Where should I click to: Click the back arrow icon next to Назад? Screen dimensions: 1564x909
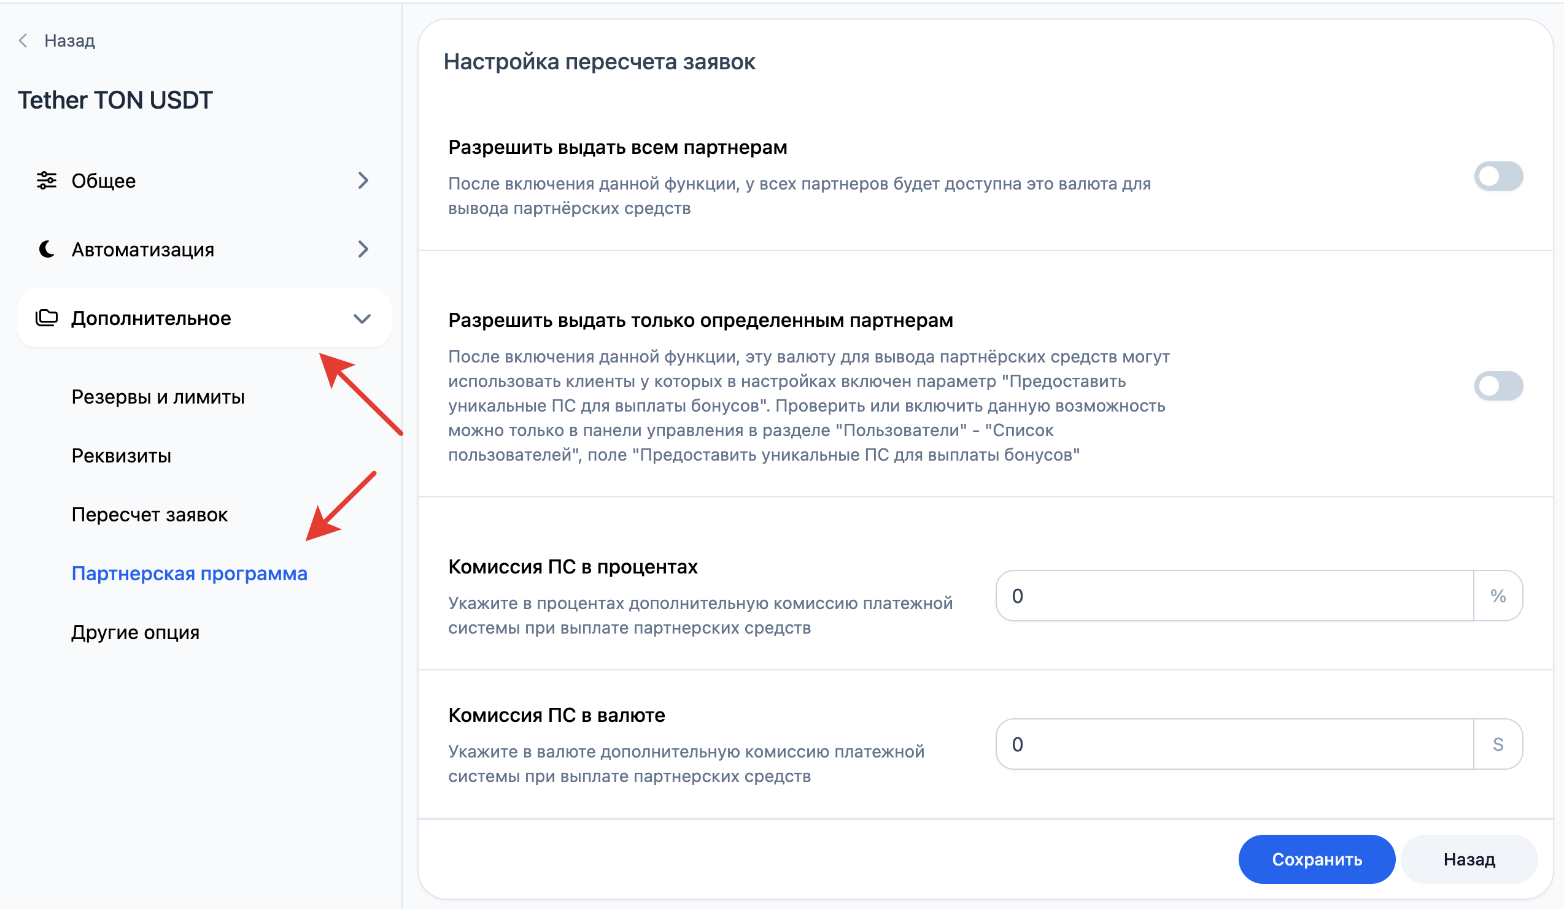click(23, 41)
